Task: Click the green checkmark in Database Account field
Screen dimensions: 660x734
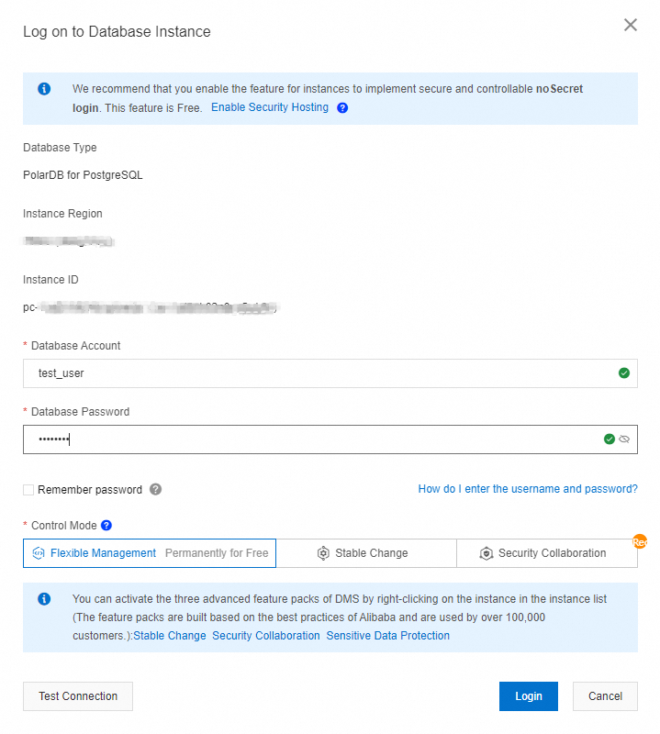Action: [624, 373]
